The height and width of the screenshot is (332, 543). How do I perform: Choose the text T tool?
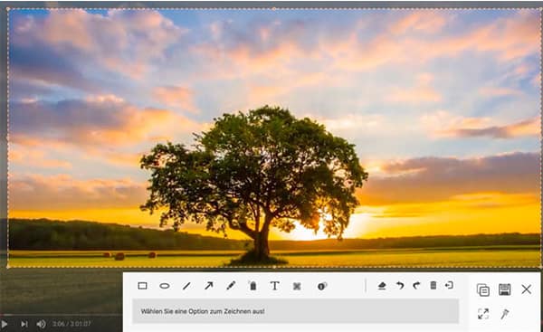[x=274, y=286]
